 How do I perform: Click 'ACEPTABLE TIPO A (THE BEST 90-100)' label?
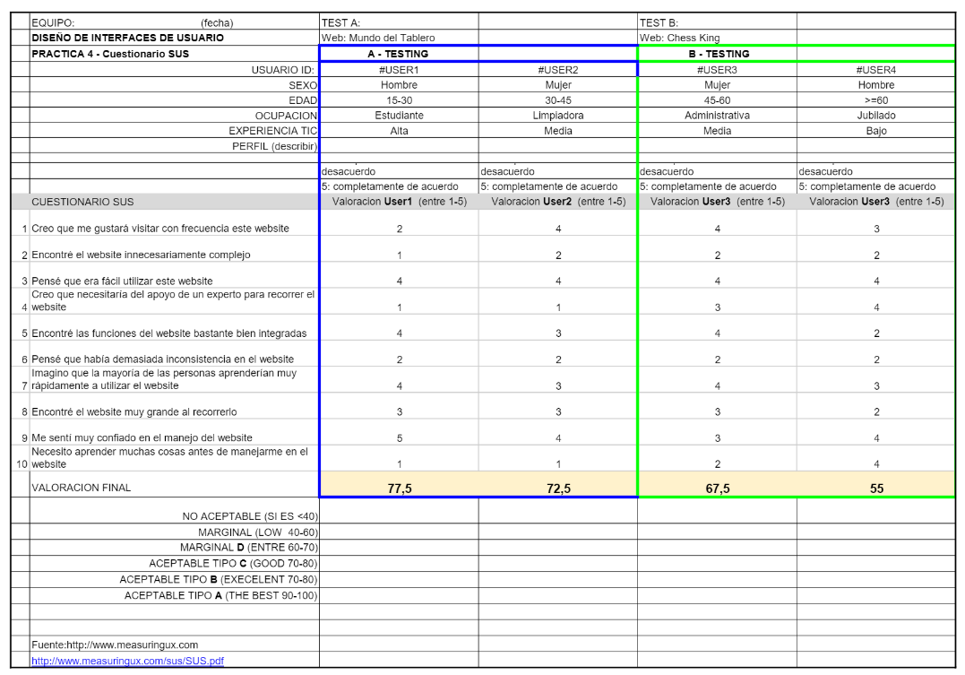[x=221, y=595]
